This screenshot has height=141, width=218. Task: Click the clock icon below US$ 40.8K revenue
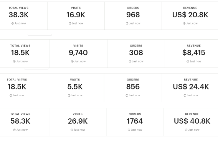(186, 130)
